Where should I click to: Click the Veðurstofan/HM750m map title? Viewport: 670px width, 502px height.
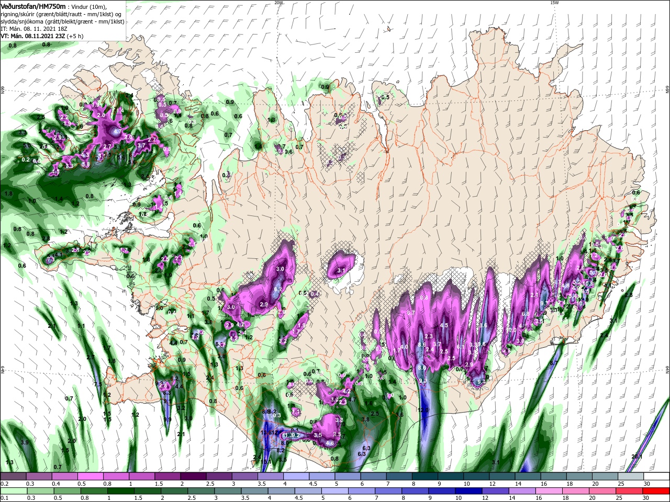point(33,6)
